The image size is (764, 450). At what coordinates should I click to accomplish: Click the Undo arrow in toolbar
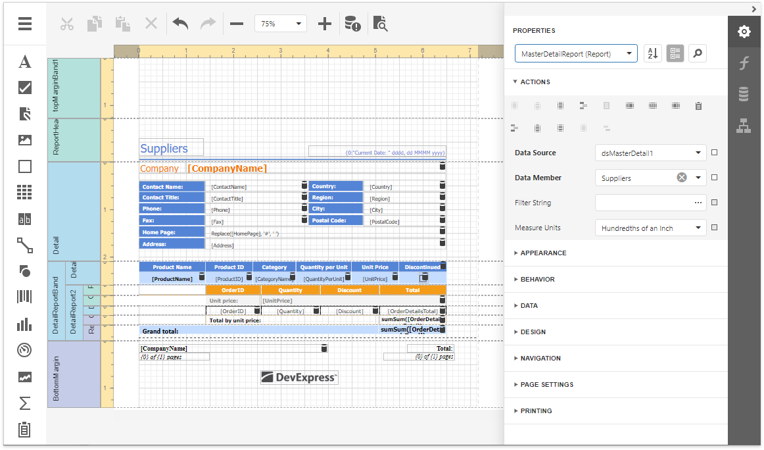coord(180,24)
